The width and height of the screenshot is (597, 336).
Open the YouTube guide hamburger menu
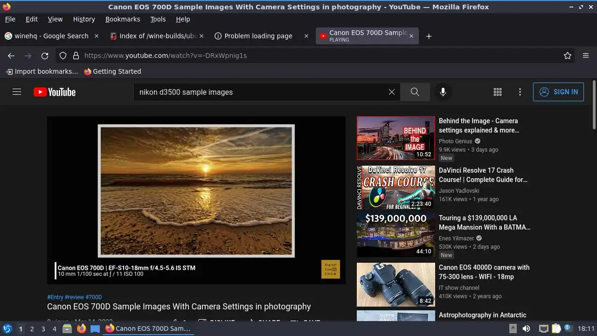[x=17, y=92]
